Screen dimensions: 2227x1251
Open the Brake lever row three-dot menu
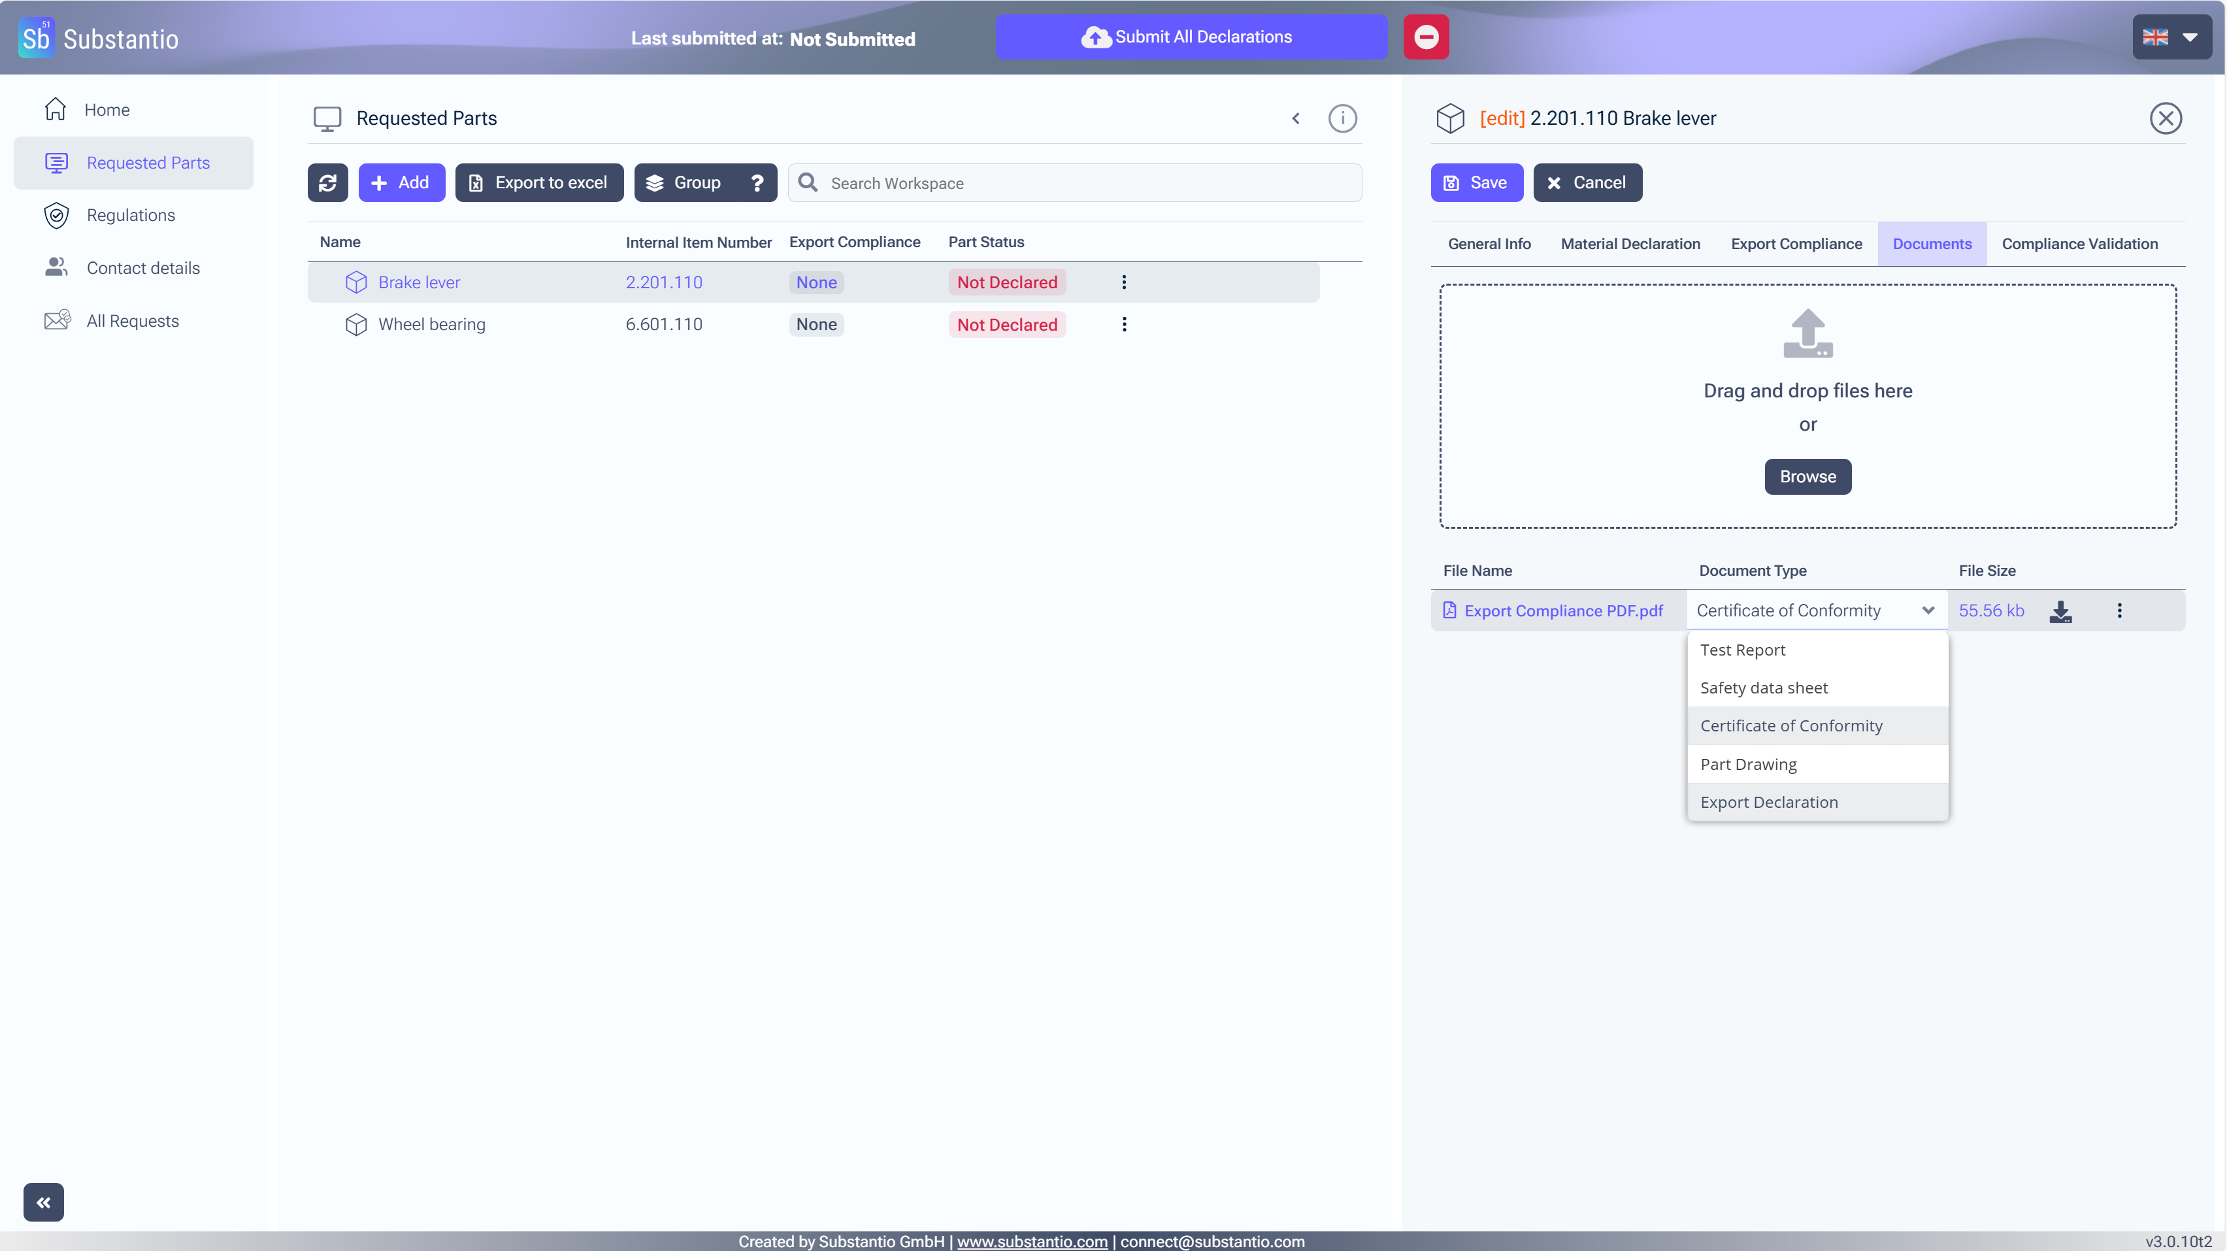coord(1123,282)
